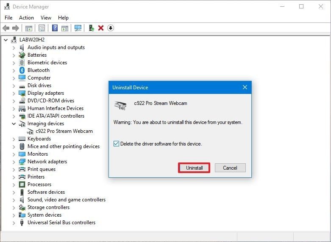The height and width of the screenshot is (242, 331).
Task: Select IDE ATA/ATAPI controllers label
Action: pos(56,116)
